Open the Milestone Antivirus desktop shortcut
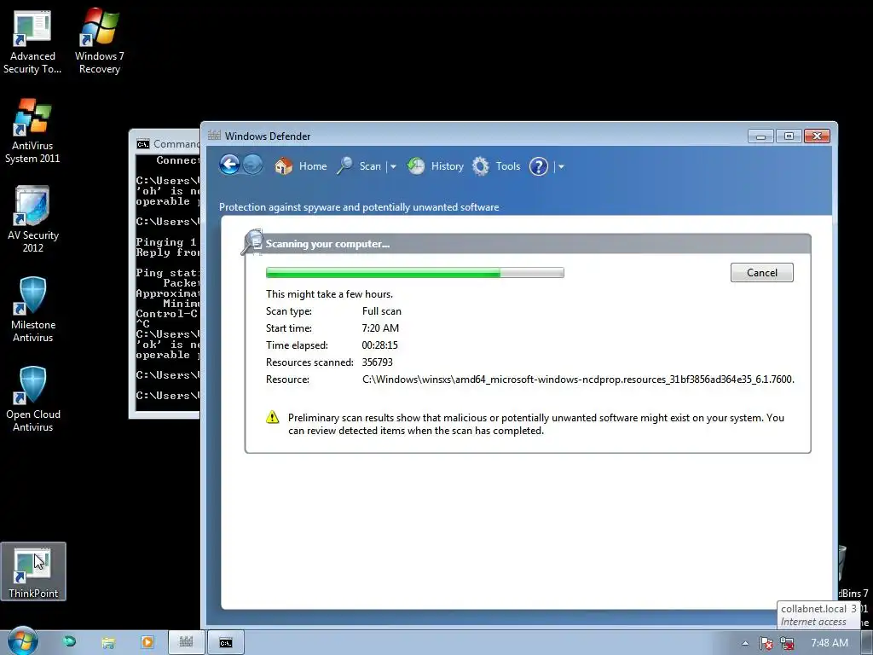The image size is (873, 655). pyautogui.click(x=33, y=310)
